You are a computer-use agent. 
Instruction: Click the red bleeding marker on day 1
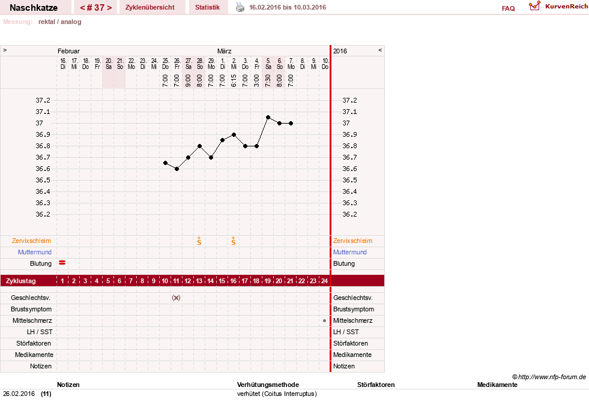[x=62, y=263]
